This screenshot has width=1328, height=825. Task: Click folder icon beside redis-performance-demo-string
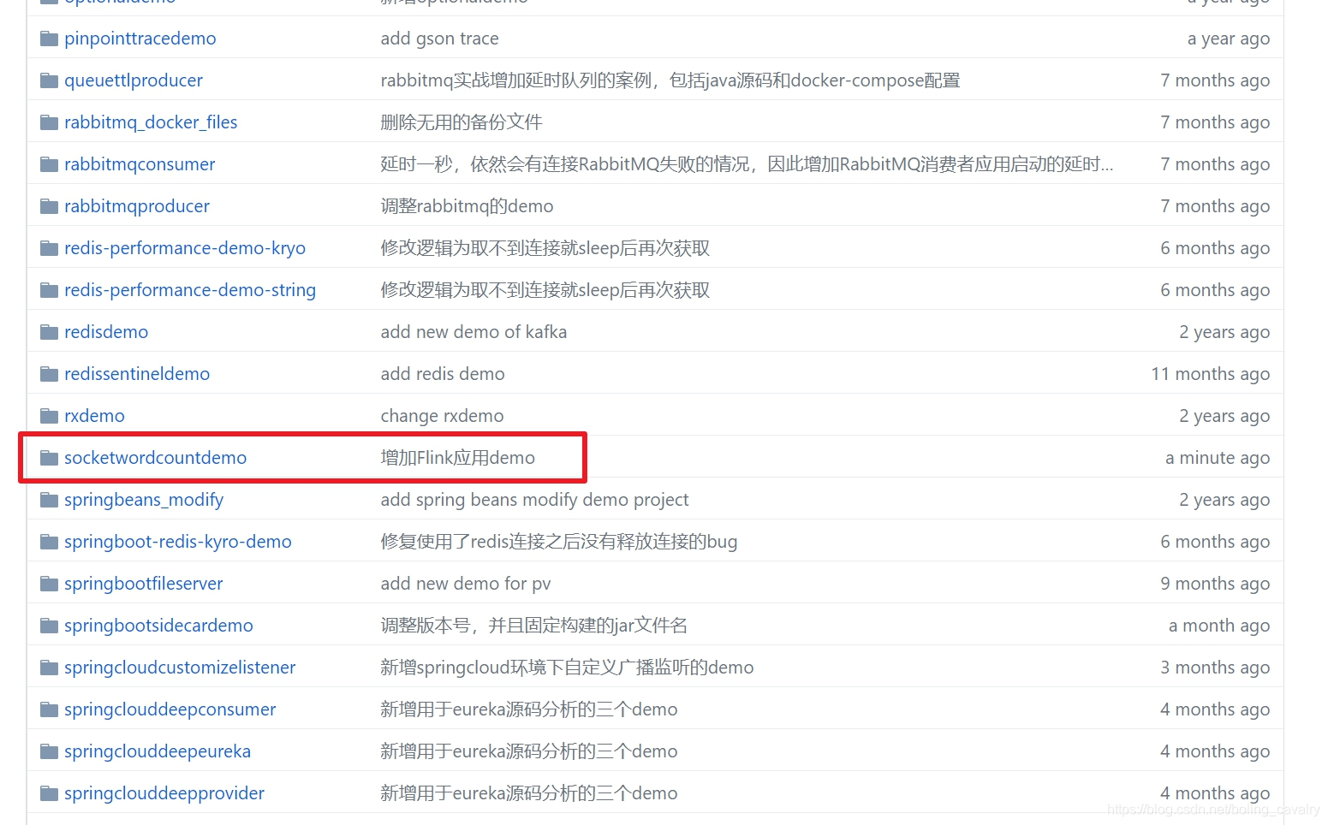pyautogui.click(x=49, y=290)
